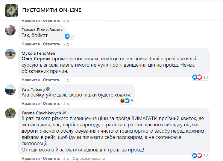Like Галина Білик-Ванюк's comment via Нравится
Viewport: 223px width, 161px height.
pos(31,44)
